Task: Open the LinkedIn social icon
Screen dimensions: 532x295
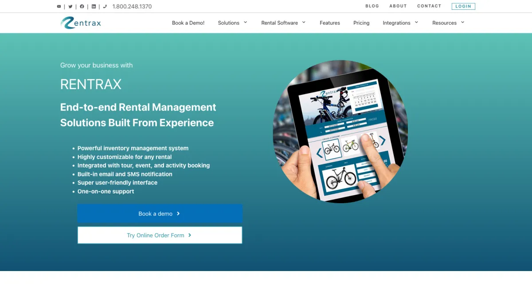Action: pyautogui.click(x=94, y=7)
